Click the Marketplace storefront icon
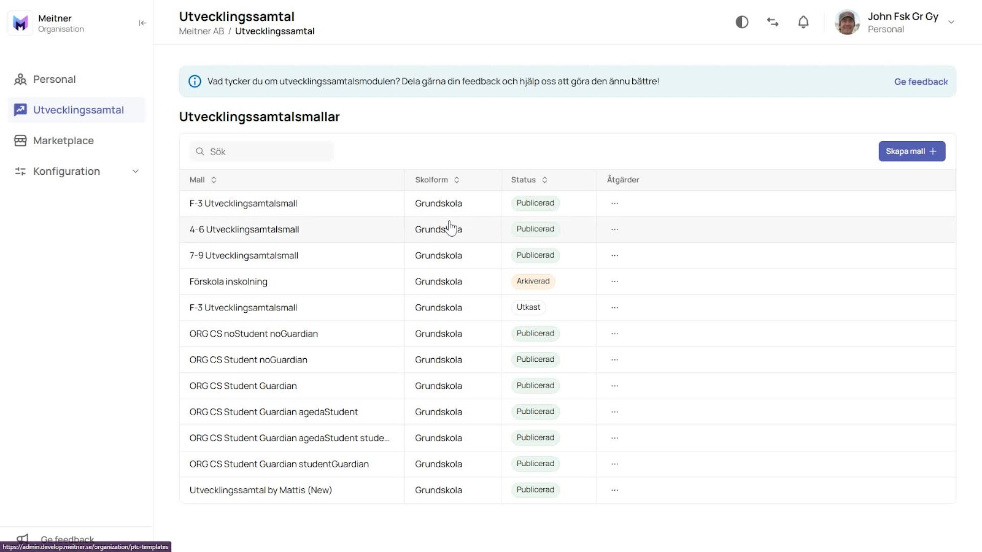This screenshot has width=982, height=552. tap(20, 140)
